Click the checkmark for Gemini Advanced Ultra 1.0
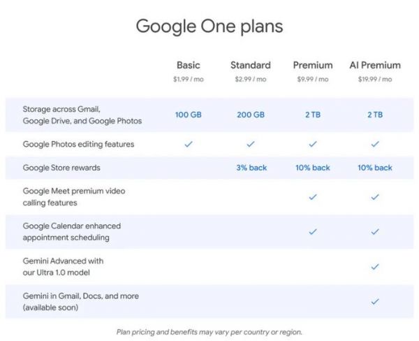This screenshot has height=341, width=419. [x=375, y=266]
